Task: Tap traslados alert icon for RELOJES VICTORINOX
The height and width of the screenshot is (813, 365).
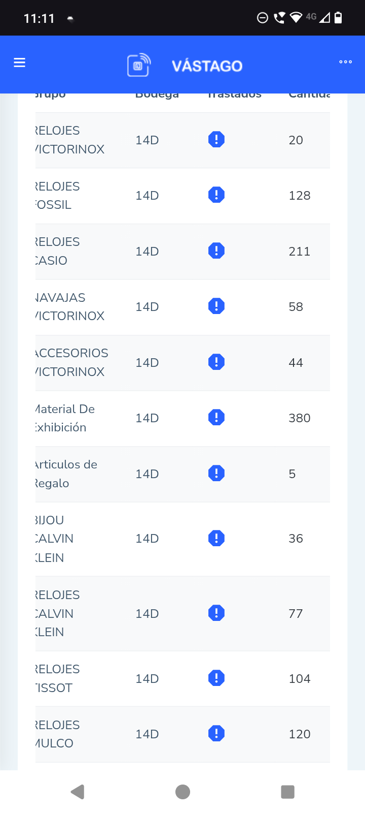Action: click(216, 139)
